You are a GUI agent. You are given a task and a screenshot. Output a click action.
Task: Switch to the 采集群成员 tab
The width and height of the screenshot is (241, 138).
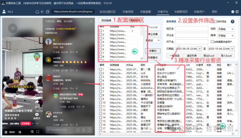click(x=181, y=12)
